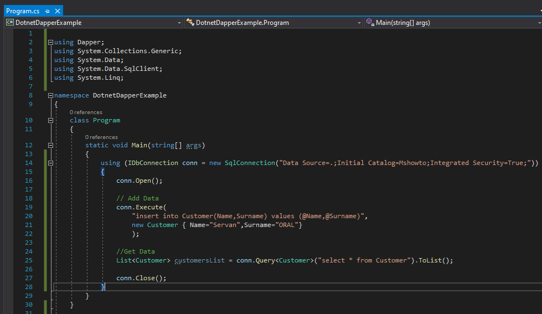
Task: Open the Main(string[] args) member dropdown
Action: point(539,23)
